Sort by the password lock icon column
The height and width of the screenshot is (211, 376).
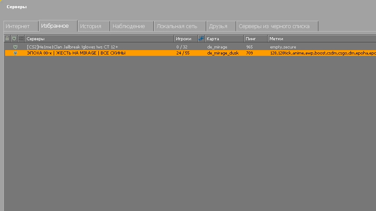point(7,38)
